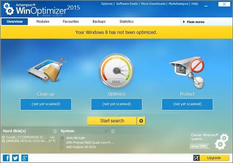Screen dimensions: 233x163
Task: Open the MyAshampoo link
Action: pyautogui.click(x=178, y=4)
